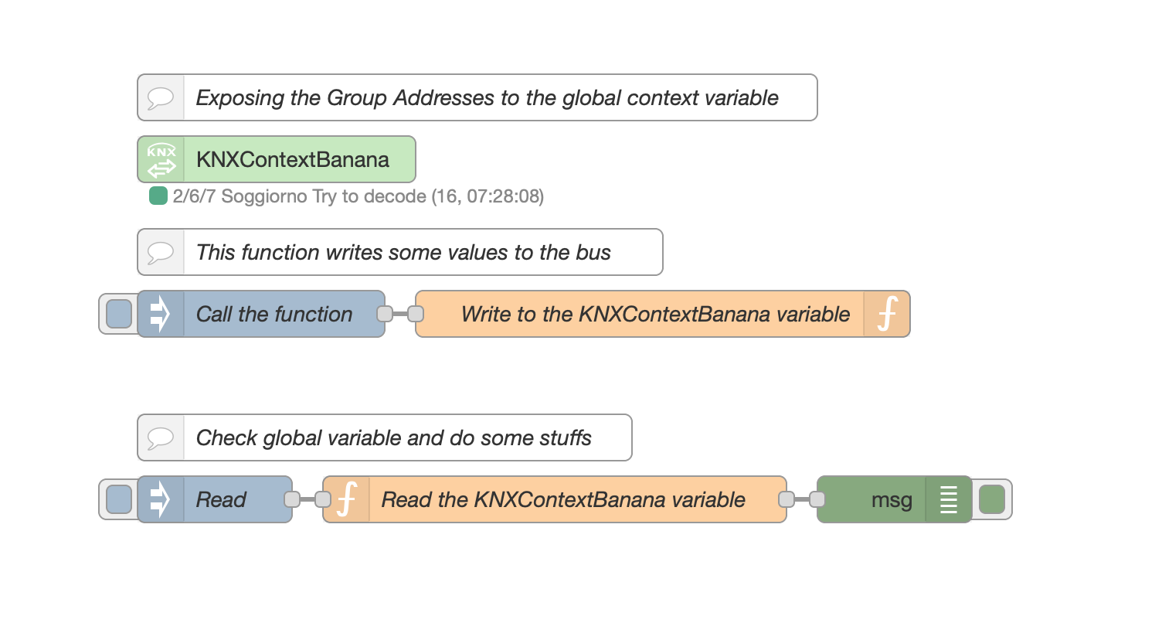Click the arrow icon on 'Call the function' inject node
This screenshot has height=623, width=1162.
pyautogui.click(x=161, y=314)
